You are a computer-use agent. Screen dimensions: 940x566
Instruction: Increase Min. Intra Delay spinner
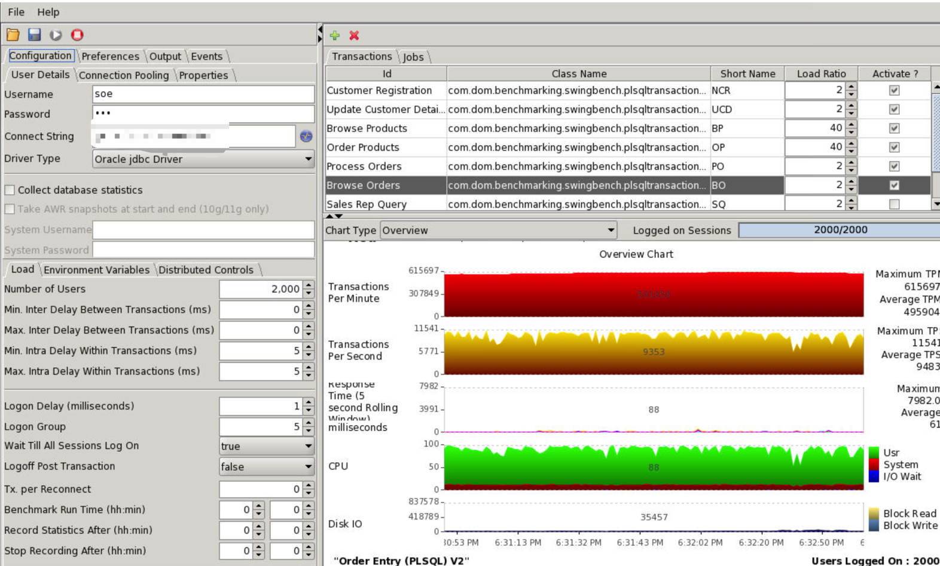309,347
